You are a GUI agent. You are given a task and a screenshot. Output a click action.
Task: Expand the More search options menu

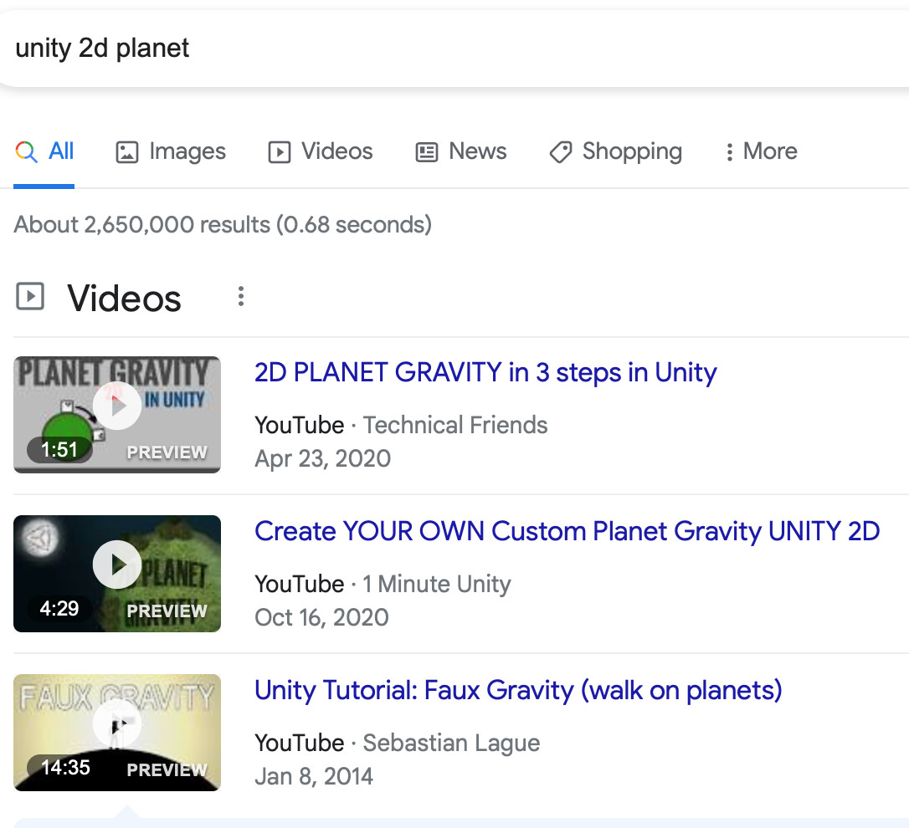tap(759, 151)
